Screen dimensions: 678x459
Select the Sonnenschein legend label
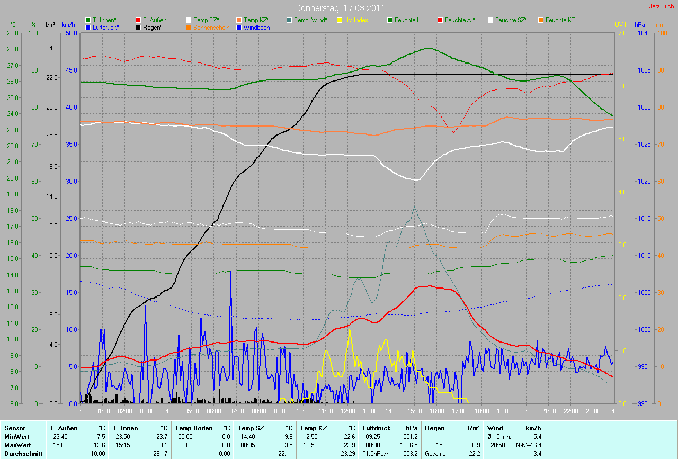(x=211, y=28)
